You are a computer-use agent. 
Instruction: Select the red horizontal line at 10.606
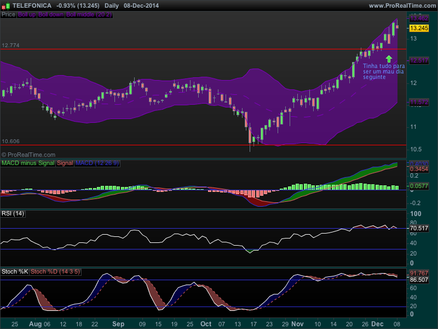point(203,145)
